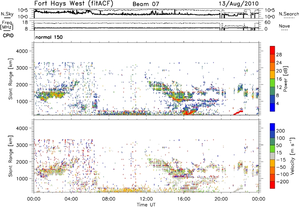Click the 'N.Sky' legend label
The image size is (299, 207).
[7, 14]
